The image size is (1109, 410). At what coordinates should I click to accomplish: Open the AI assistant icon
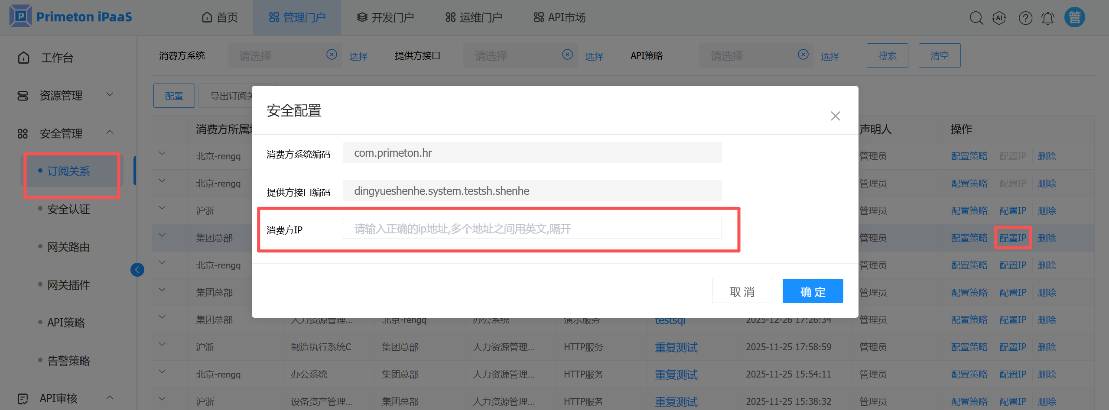pos(999,18)
